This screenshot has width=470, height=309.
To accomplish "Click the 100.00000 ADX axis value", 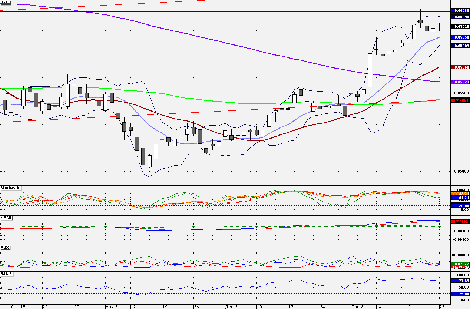I will coord(460,255).
